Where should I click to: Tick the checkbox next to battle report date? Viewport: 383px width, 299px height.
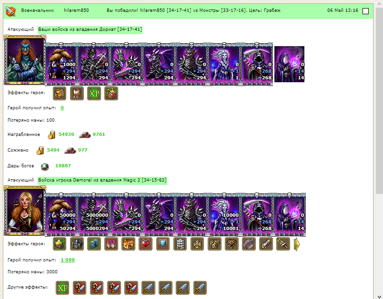[365, 11]
